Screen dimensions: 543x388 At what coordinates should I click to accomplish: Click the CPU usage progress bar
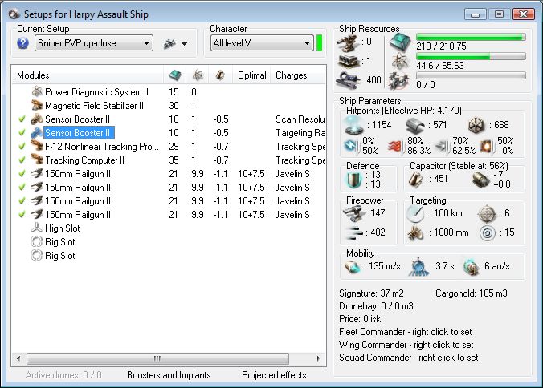click(471, 37)
